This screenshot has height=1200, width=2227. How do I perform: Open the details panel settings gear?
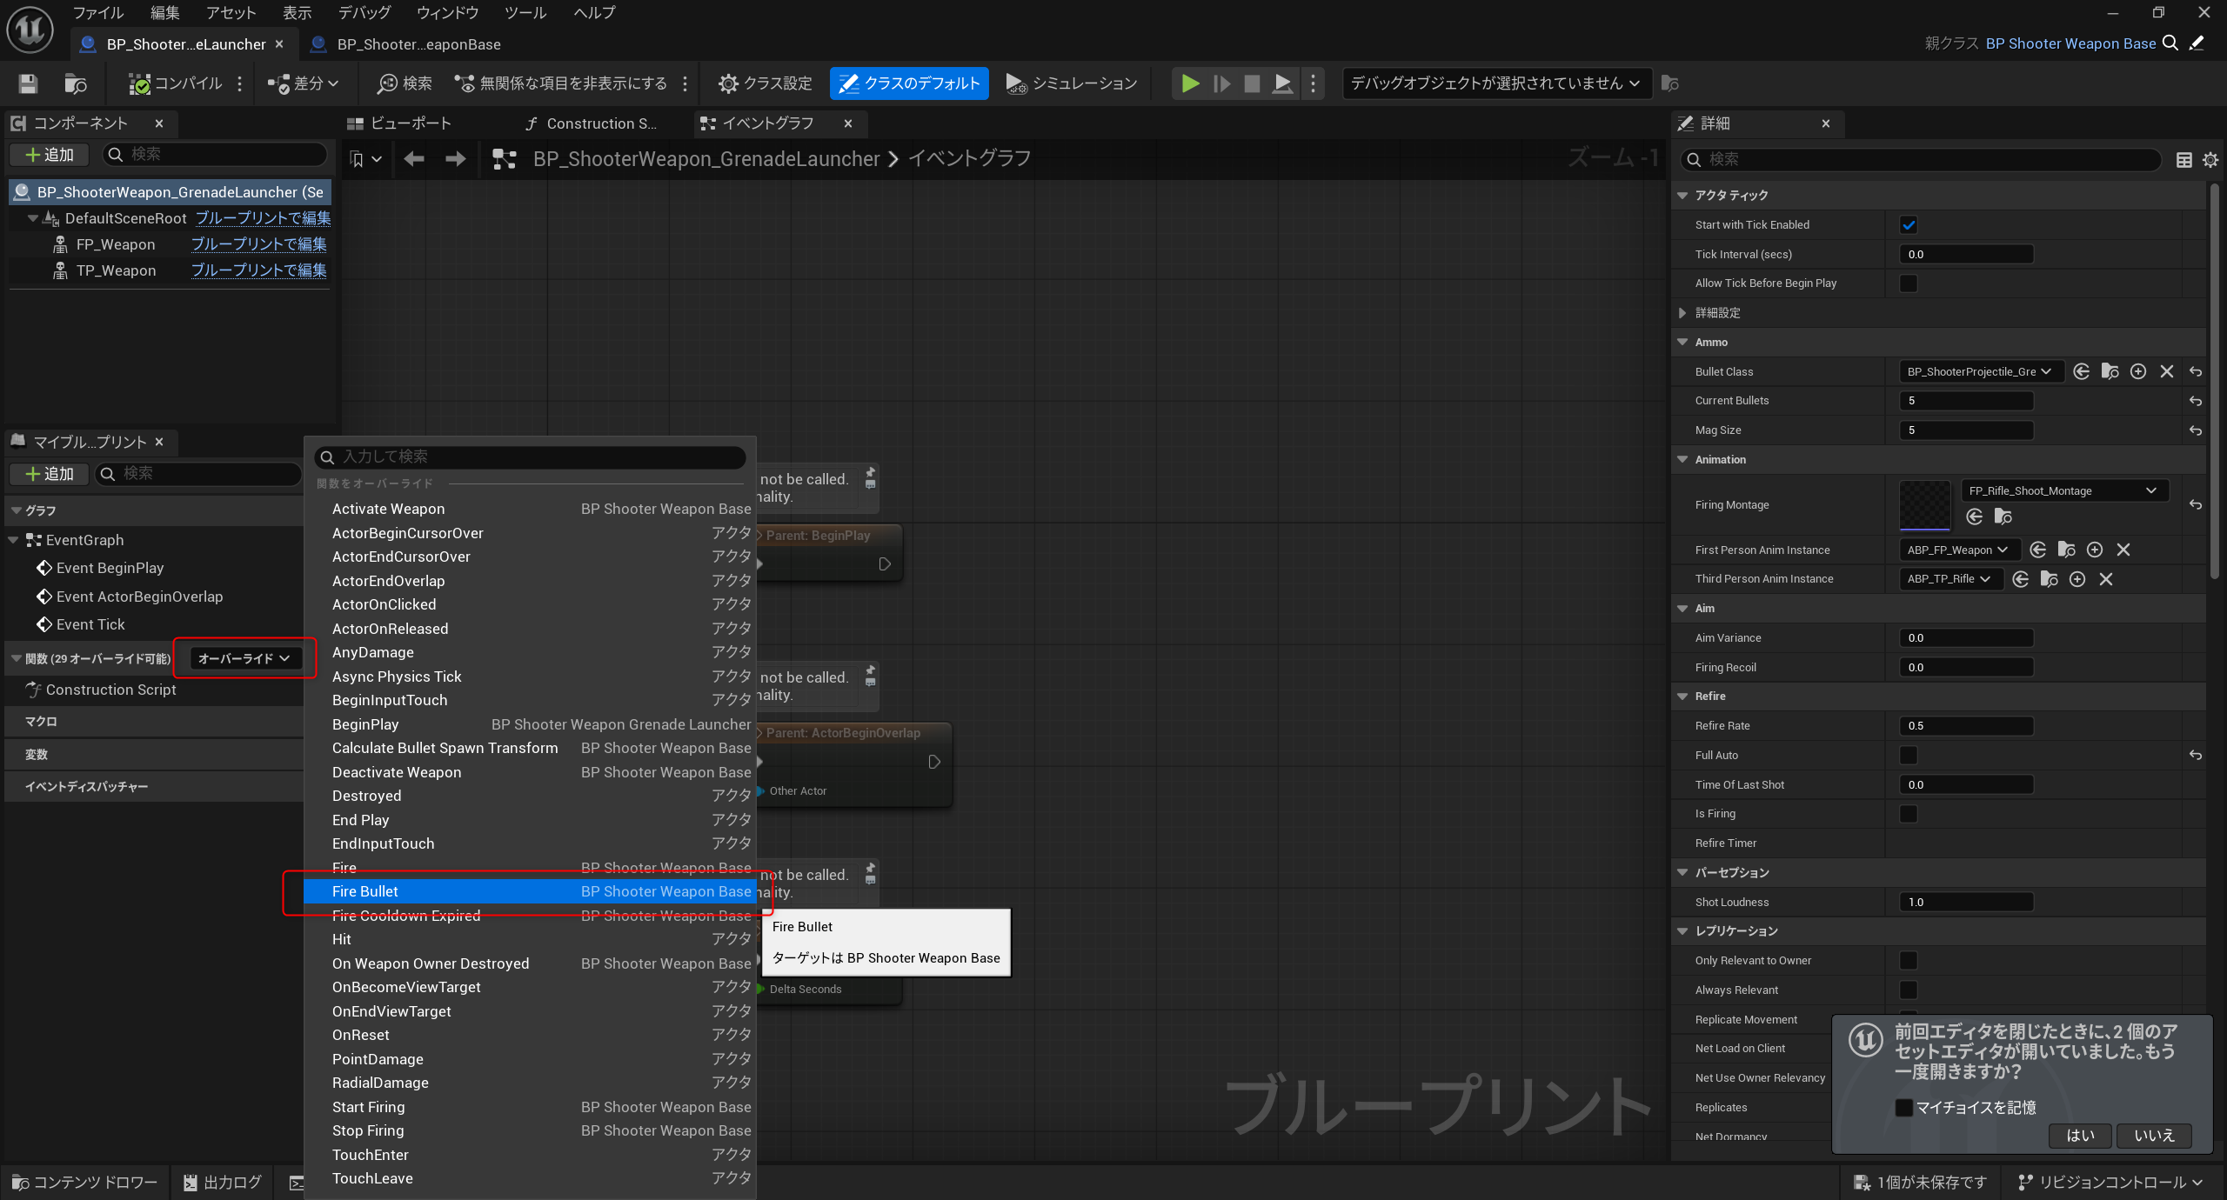(x=2210, y=159)
